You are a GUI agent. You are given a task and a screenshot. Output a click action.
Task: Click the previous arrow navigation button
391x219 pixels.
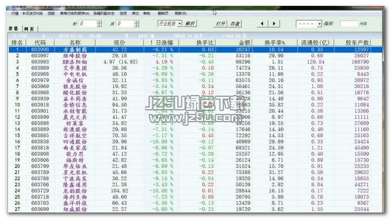click(262, 24)
